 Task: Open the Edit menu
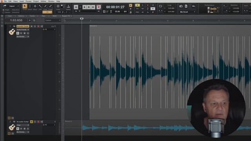click(10, 1)
